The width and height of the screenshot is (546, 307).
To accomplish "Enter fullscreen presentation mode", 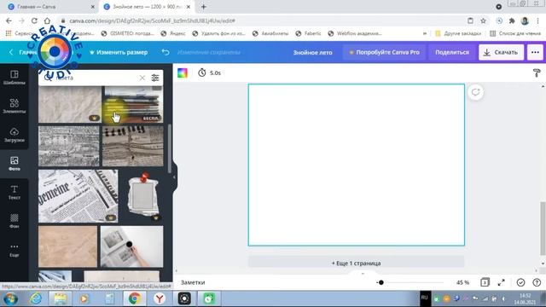I will 501,282.
